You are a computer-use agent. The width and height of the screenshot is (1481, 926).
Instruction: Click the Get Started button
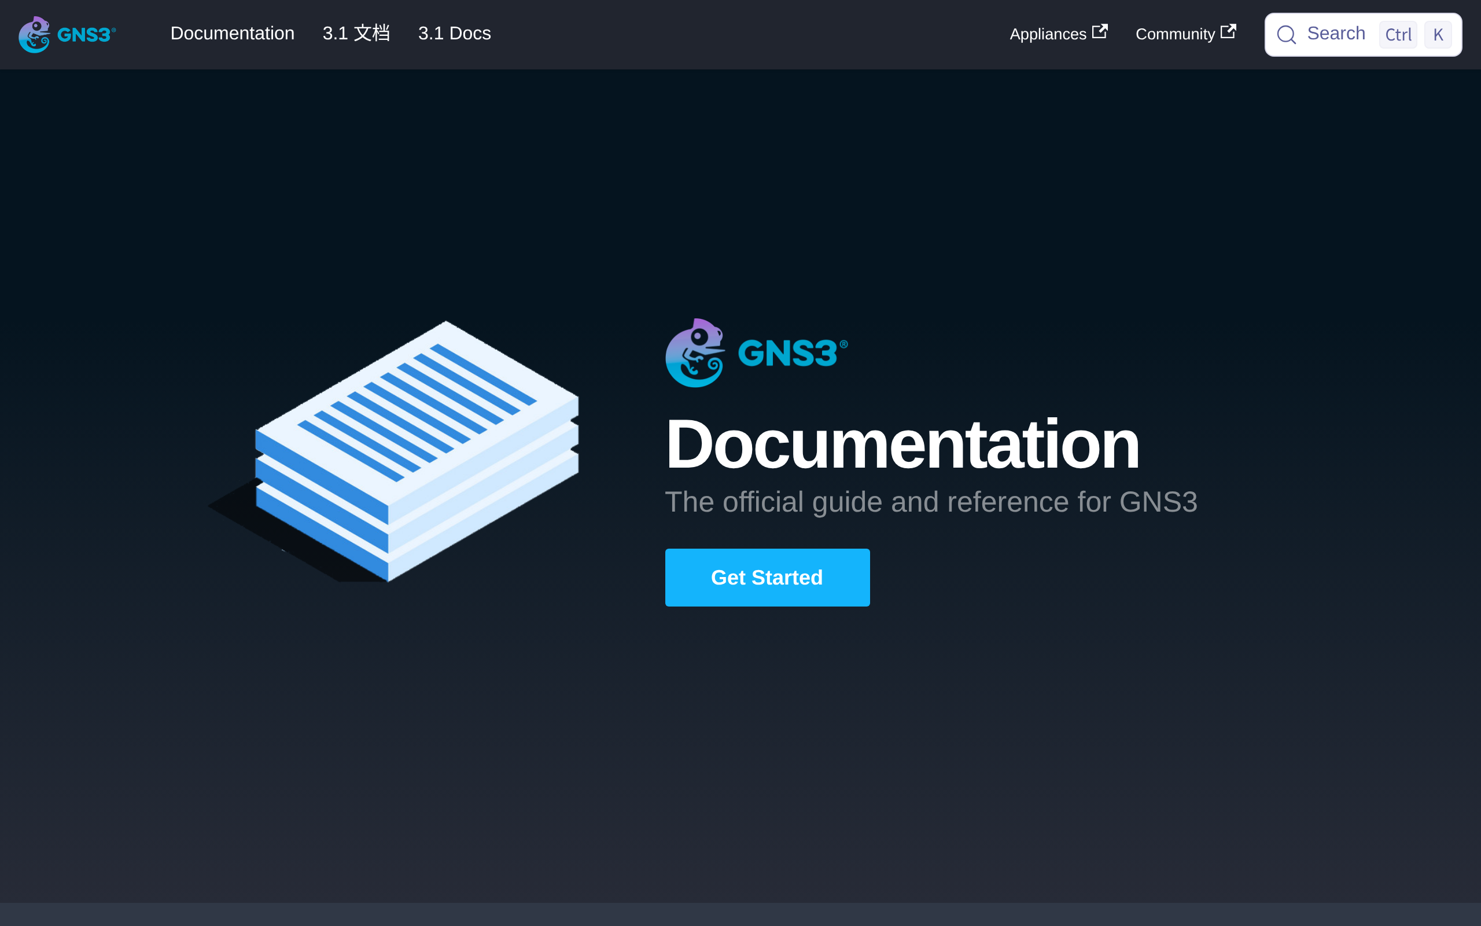point(768,578)
